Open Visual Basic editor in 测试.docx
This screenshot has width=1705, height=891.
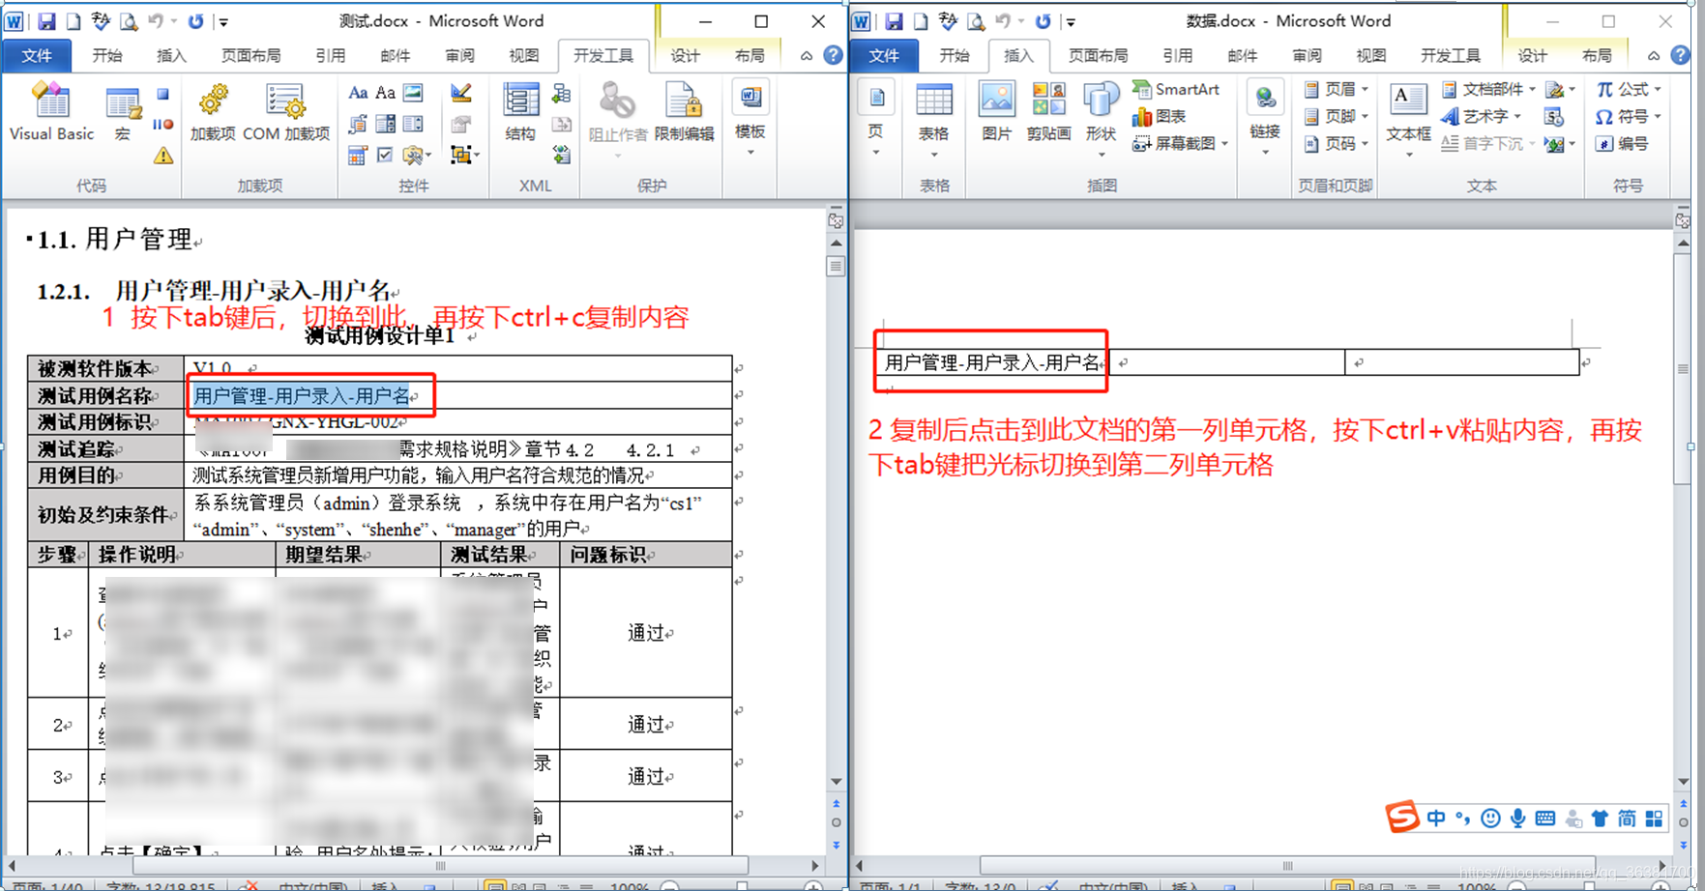click(51, 113)
